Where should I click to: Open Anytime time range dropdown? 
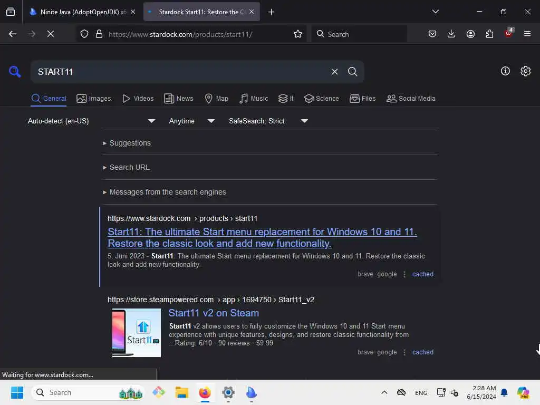pyautogui.click(x=192, y=121)
